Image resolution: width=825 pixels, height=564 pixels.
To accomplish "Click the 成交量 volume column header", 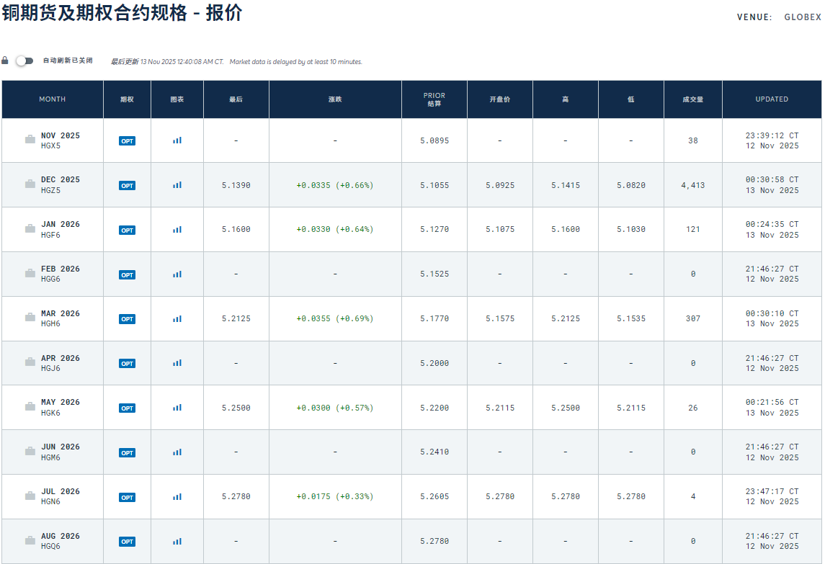I will click(692, 99).
